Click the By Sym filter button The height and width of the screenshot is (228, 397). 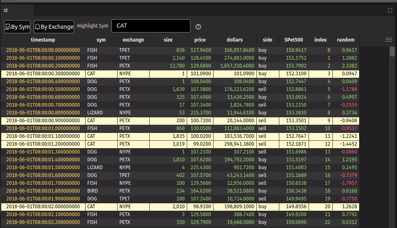point(17,27)
